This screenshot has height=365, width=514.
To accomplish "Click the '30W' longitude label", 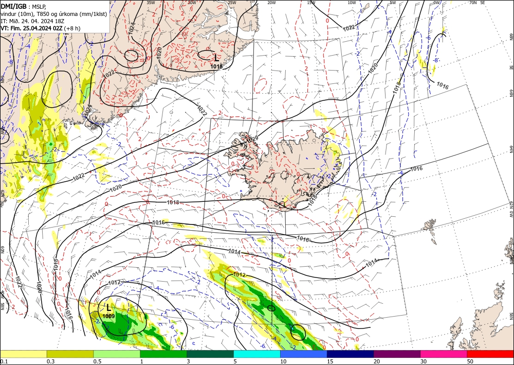I will tap(192, 3).
